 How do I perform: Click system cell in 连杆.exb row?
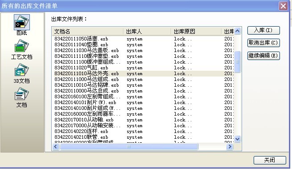point(135,132)
